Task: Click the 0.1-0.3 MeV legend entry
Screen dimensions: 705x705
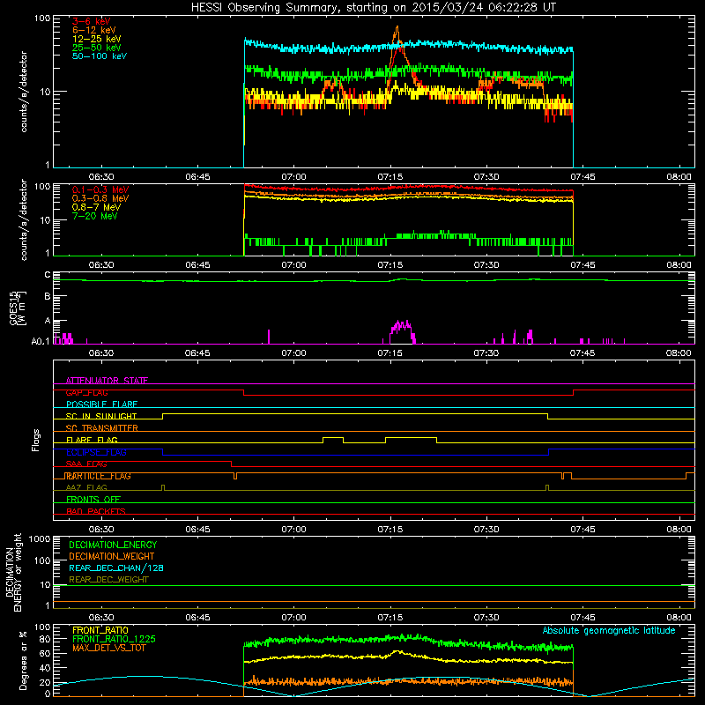Action: [x=100, y=189]
